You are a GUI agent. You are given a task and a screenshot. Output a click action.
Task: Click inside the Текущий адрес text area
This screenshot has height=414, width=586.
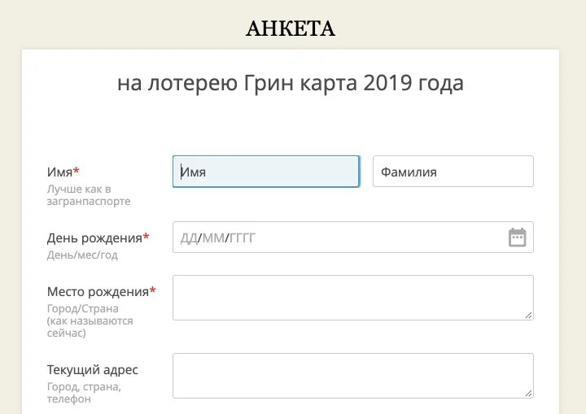point(352,375)
